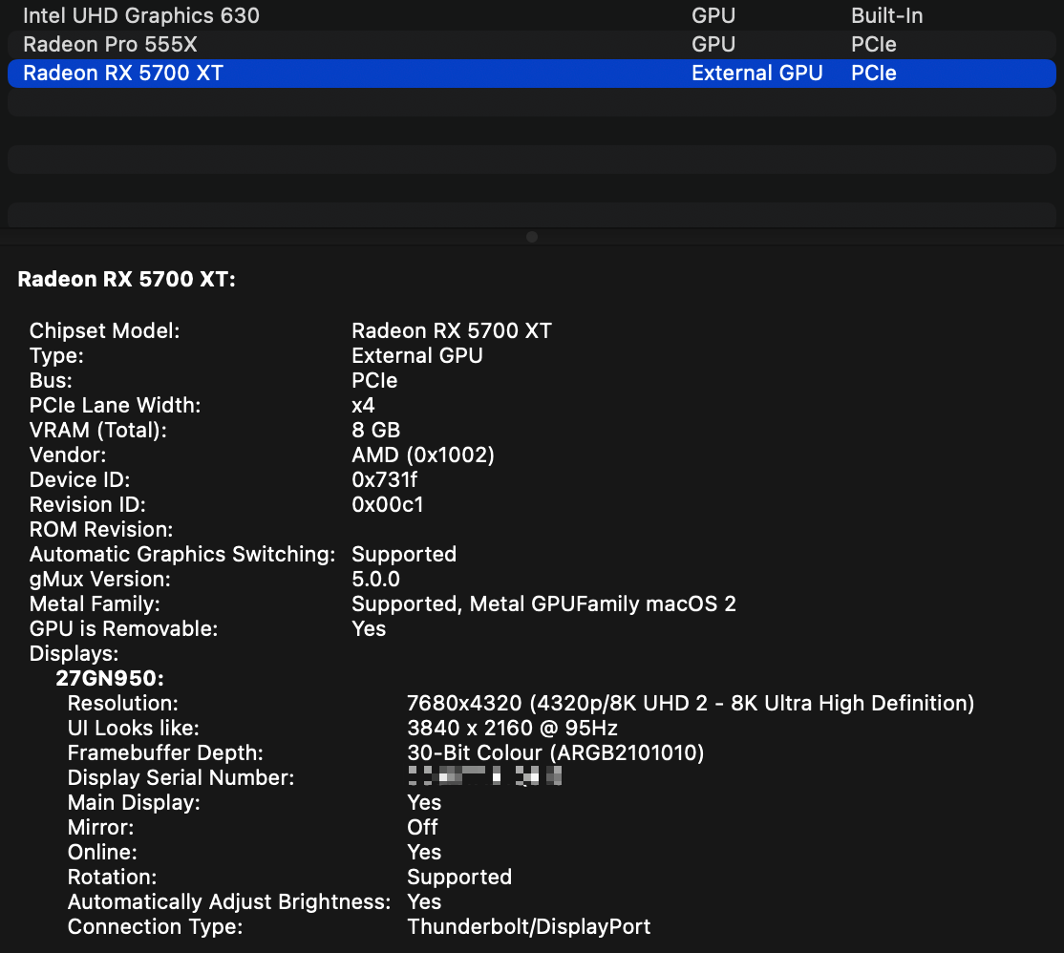Click the Main Display label
Viewport: 1064px width, 953px height.
pos(134,803)
